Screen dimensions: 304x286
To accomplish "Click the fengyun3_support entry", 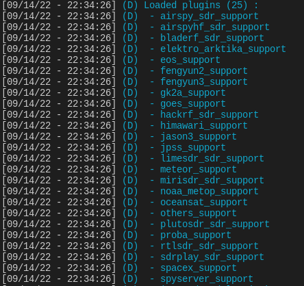I will [204, 82].
